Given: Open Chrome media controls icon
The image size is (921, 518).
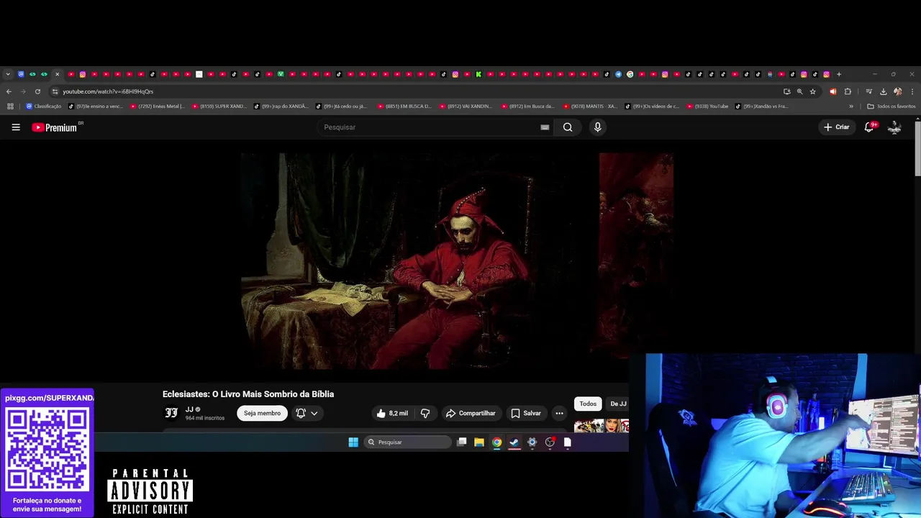Looking at the screenshot, I should [x=869, y=91].
